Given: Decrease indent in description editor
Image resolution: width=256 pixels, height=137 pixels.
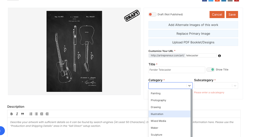Looking at the screenshot, I should click(x=42, y=114).
